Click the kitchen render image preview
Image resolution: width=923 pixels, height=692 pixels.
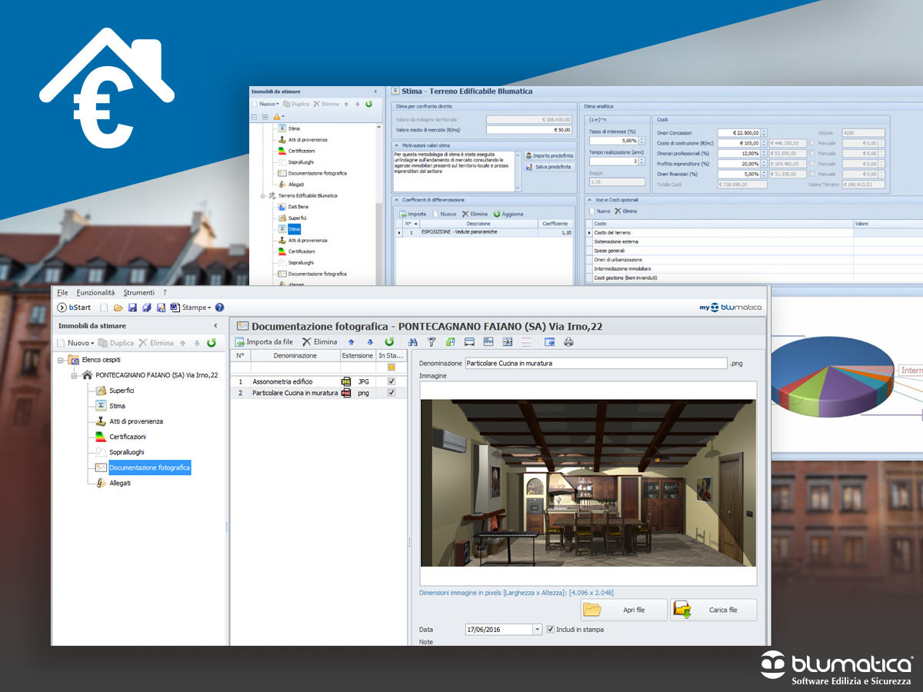(x=588, y=483)
